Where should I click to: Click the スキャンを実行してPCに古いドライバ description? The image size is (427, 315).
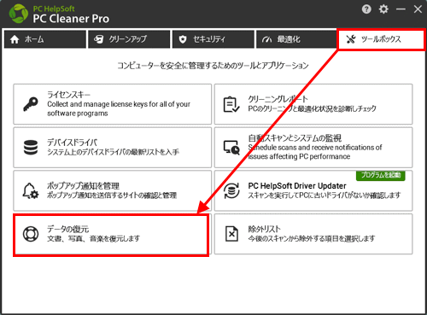coord(325,195)
